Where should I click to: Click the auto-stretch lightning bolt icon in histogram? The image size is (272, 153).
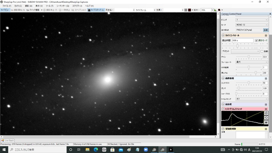tap(266, 113)
